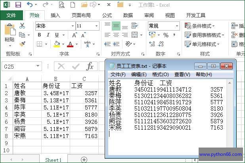
Task: Open 套用表格格式 table format menu
Action: coord(205,35)
